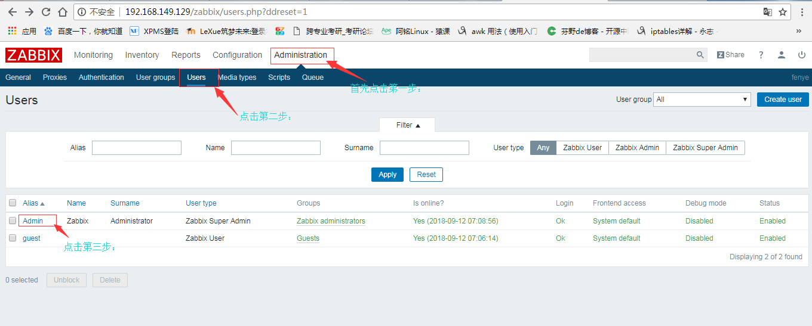
Task: Click the Apply filter button
Action: click(387, 175)
